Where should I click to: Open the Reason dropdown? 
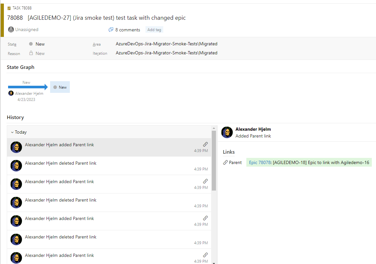tap(40, 53)
